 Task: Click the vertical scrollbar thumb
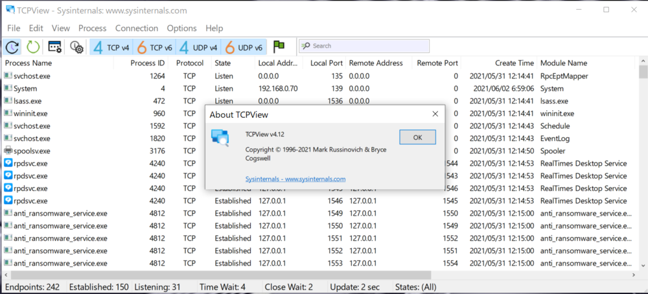(643, 72)
